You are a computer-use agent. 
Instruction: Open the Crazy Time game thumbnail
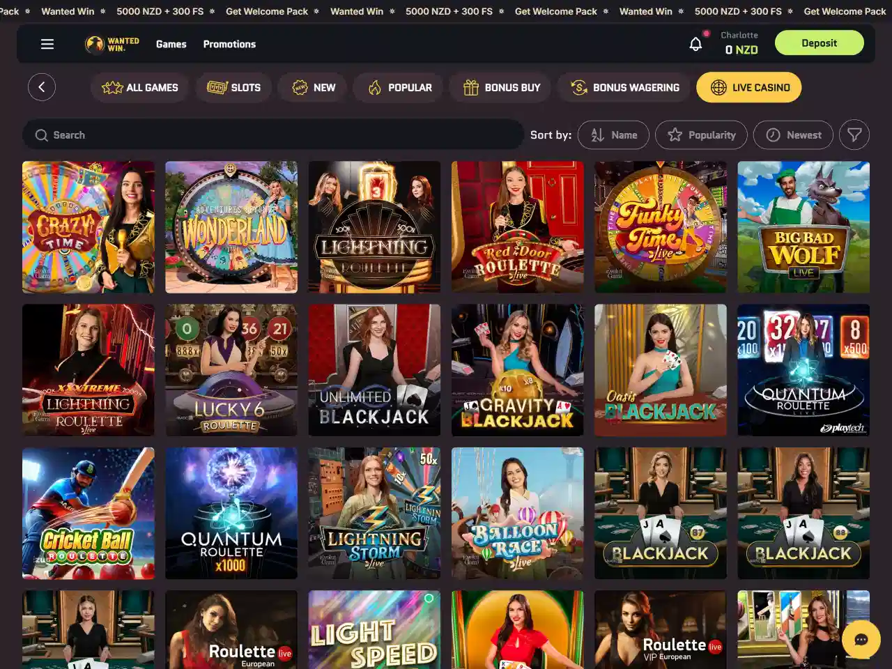tap(89, 227)
